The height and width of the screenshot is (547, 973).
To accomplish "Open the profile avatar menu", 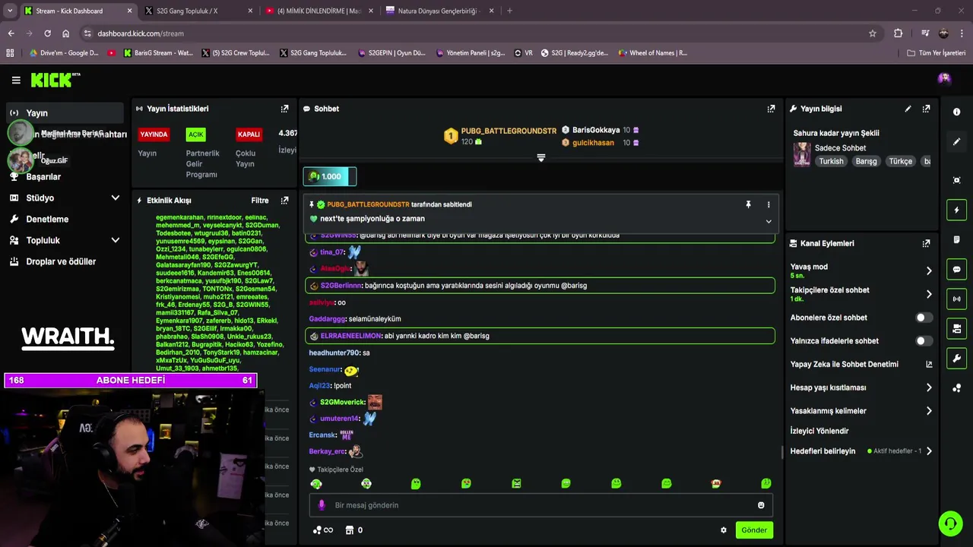I will [944, 78].
